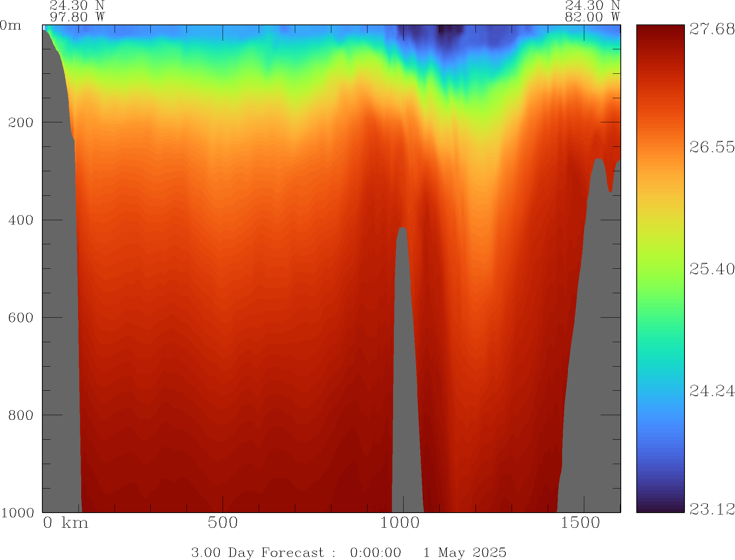Click the 27.68 colorbar maximum label

click(712, 29)
